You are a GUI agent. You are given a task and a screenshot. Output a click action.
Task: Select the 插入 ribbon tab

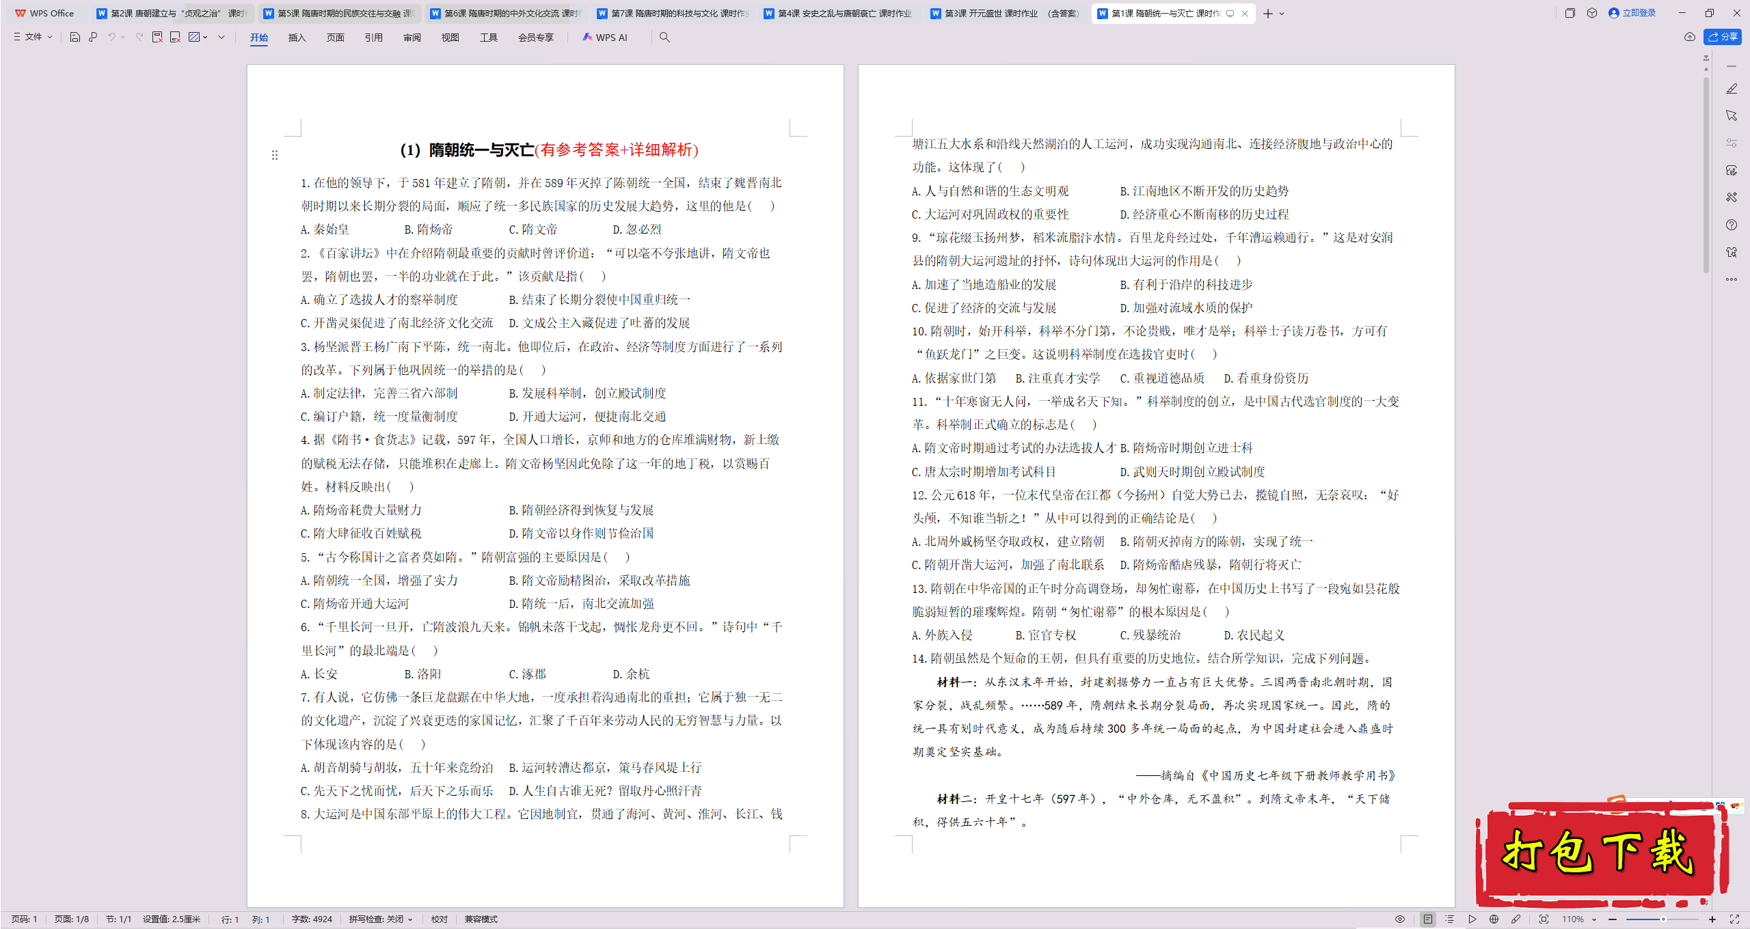point(297,38)
